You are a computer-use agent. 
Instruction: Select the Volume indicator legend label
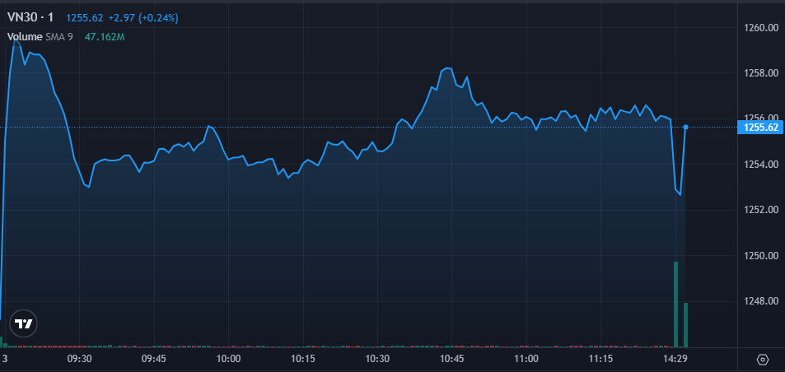pos(24,36)
